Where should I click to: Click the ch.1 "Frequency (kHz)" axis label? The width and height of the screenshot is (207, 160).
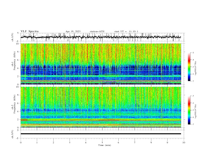tap(15, 61)
